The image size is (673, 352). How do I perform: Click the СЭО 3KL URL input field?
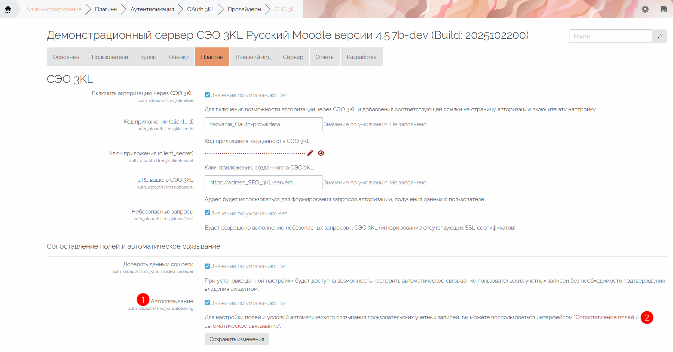coord(263,183)
